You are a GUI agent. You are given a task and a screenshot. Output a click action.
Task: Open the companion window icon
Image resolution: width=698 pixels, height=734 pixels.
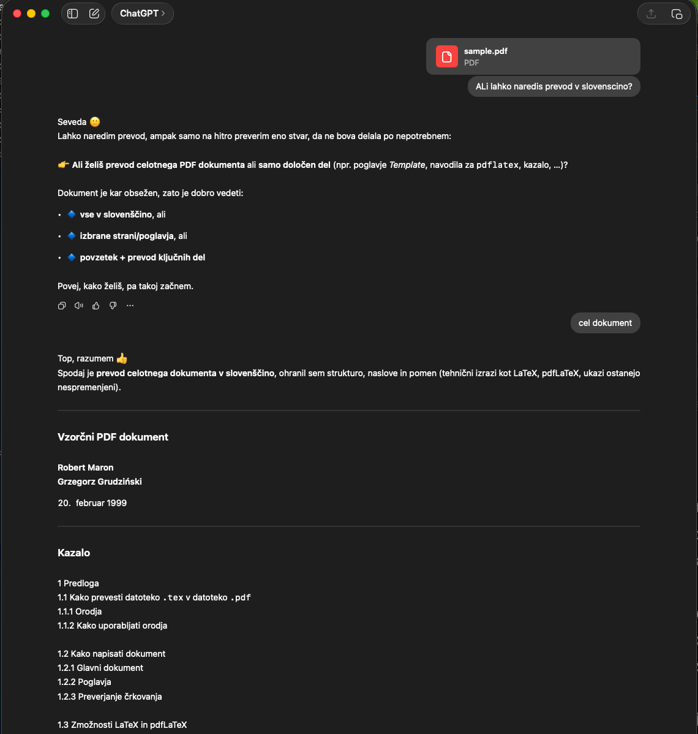[x=677, y=13]
